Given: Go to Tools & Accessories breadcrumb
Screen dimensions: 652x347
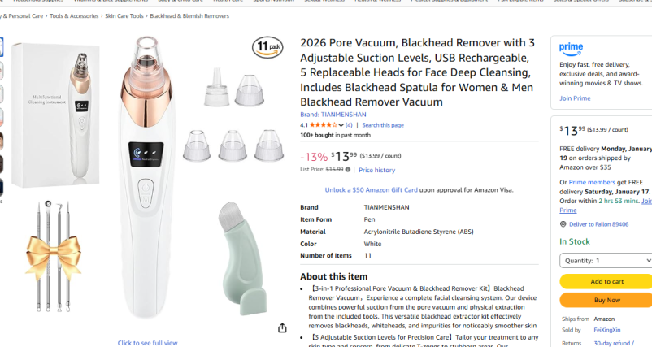Looking at the screenshot, I should (x=74, y=16).
